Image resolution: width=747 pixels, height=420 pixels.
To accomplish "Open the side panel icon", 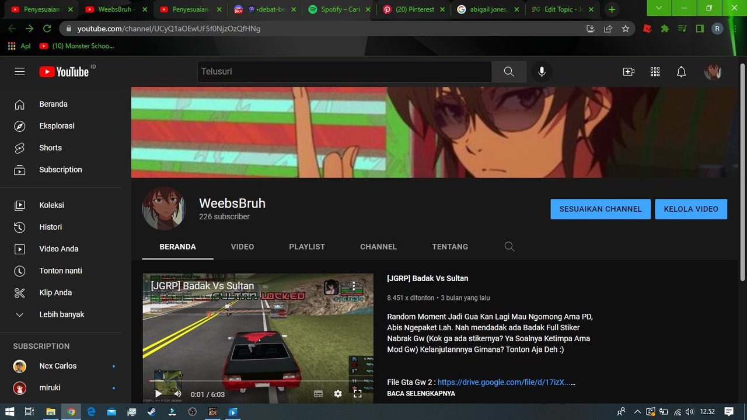I will pos(700,29).
